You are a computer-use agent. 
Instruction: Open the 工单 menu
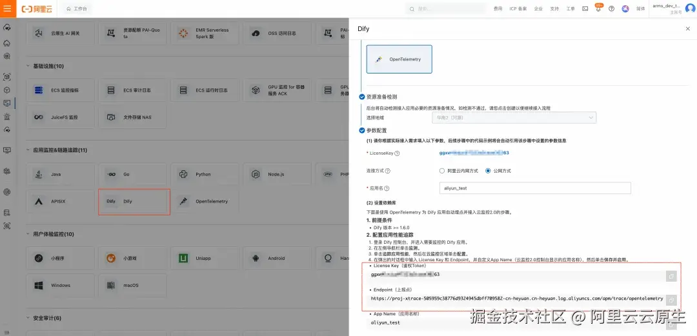coord(571,8)
